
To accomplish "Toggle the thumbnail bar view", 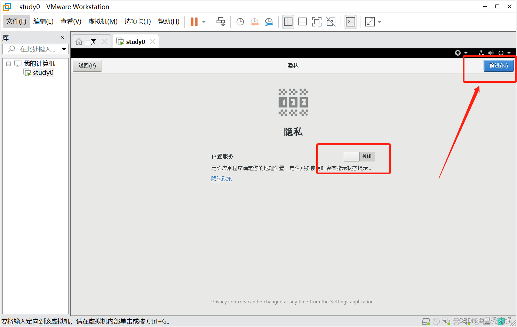I will 303,22.
